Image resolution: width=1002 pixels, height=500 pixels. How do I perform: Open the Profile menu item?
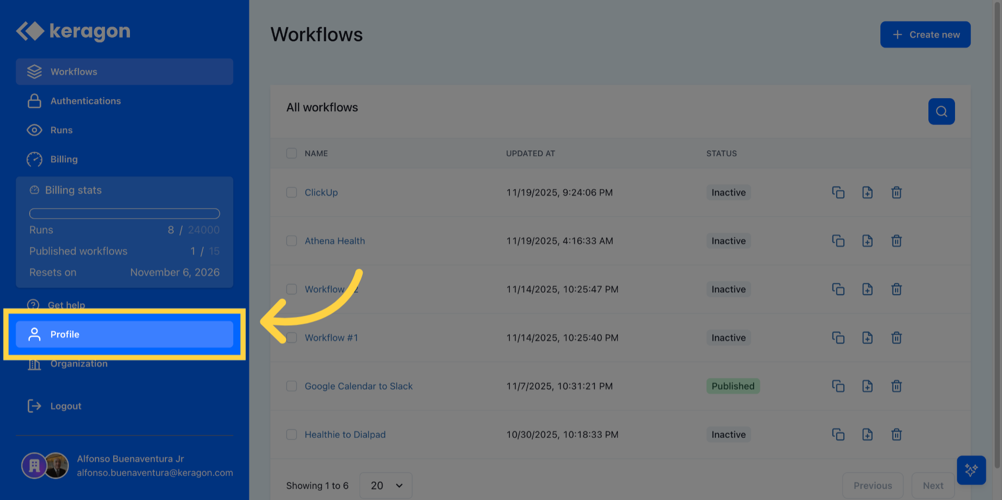[x=124, y=334]
